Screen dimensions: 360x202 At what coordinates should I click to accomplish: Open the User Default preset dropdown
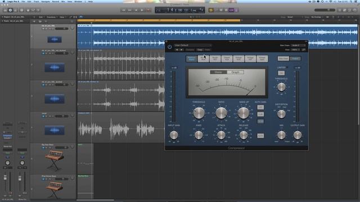(192, 45)
